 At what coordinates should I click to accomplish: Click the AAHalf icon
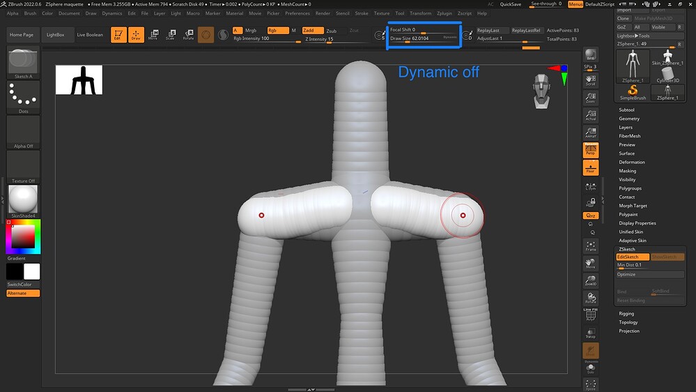(590, 133)
